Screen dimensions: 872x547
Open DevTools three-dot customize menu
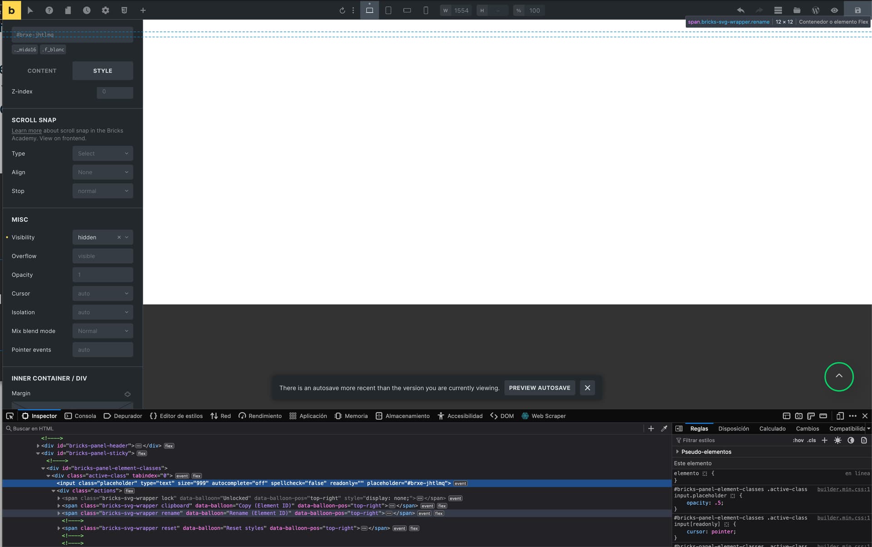point(852,416)
